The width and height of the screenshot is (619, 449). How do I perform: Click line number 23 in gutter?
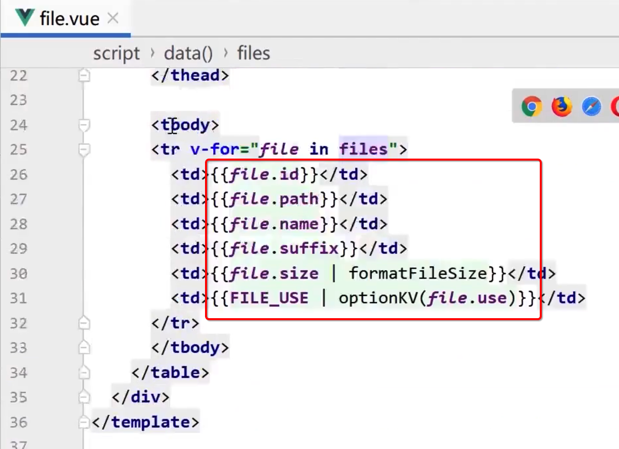[x=19, y=100]
